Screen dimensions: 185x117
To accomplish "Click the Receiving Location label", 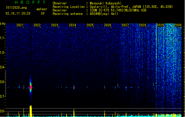I will click(x=69, y=7).
